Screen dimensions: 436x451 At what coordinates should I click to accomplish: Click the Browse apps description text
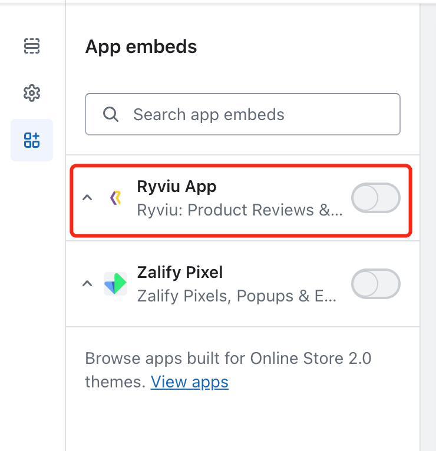click(228, 359)
